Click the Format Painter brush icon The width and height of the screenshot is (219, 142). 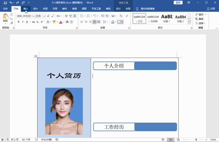click(x=12, y=23)
